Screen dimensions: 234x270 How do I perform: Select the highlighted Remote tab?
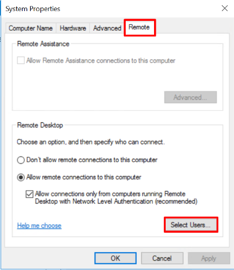139,27
